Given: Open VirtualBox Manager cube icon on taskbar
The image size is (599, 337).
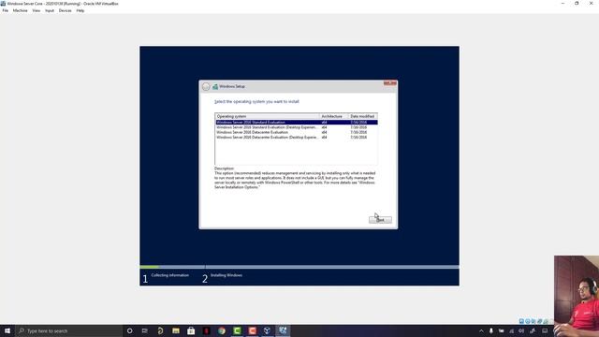Looking at the screenshot, I should (267, 330).
